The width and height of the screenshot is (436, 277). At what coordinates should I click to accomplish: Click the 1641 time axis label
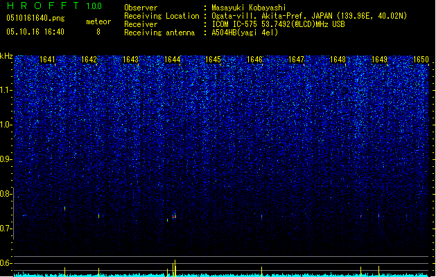point(47,59)
